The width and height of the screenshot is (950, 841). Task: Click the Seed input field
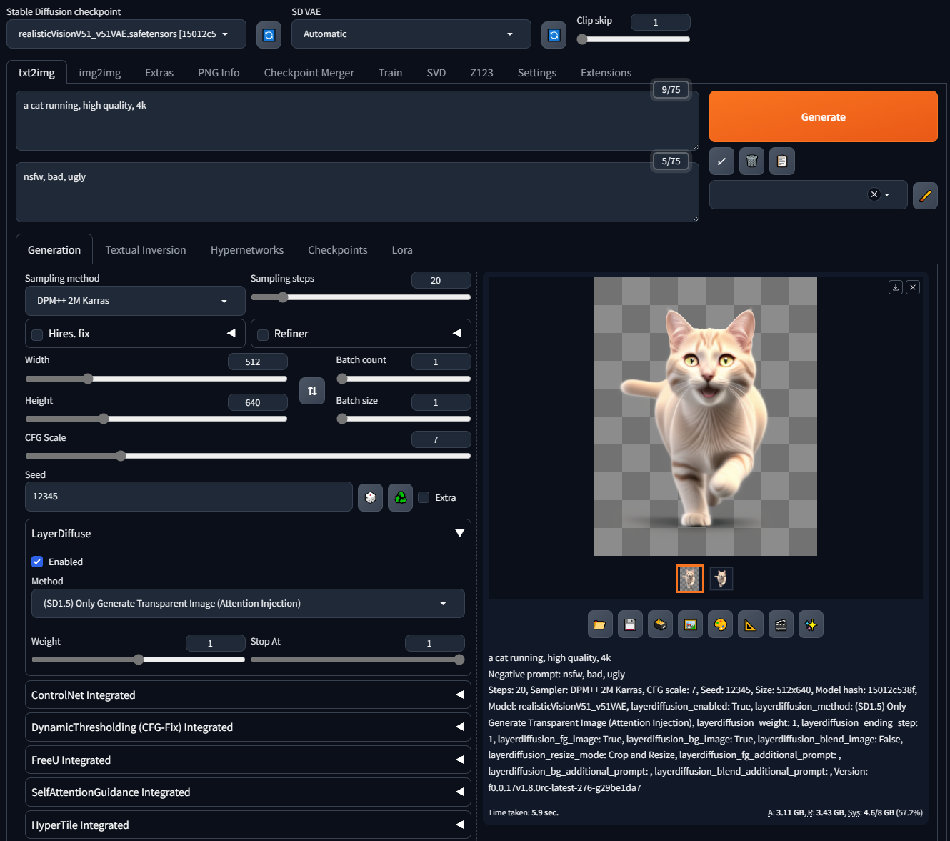coord(189,497)
